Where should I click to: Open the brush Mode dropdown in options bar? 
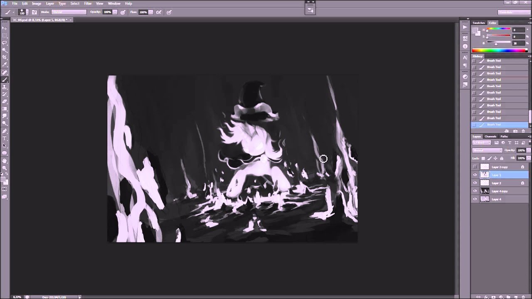(69, 12)
